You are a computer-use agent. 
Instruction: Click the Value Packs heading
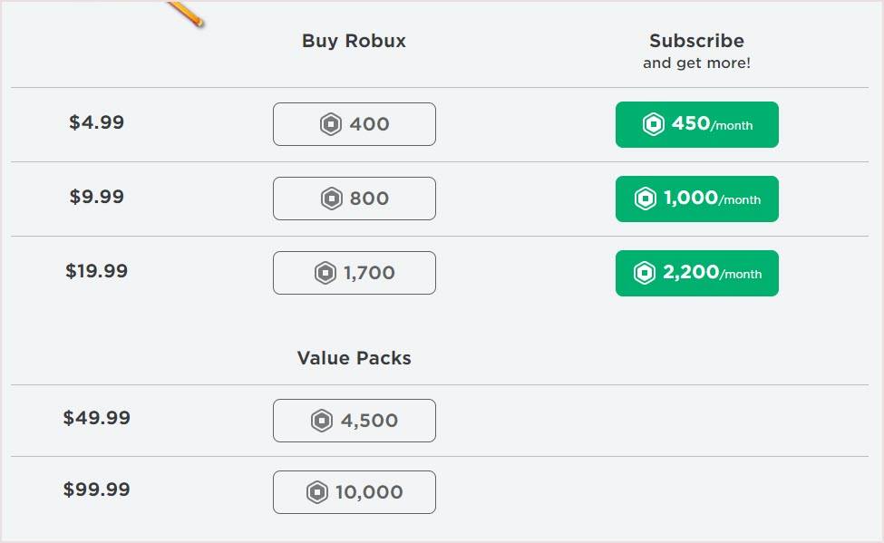click(x=354, y=358)
